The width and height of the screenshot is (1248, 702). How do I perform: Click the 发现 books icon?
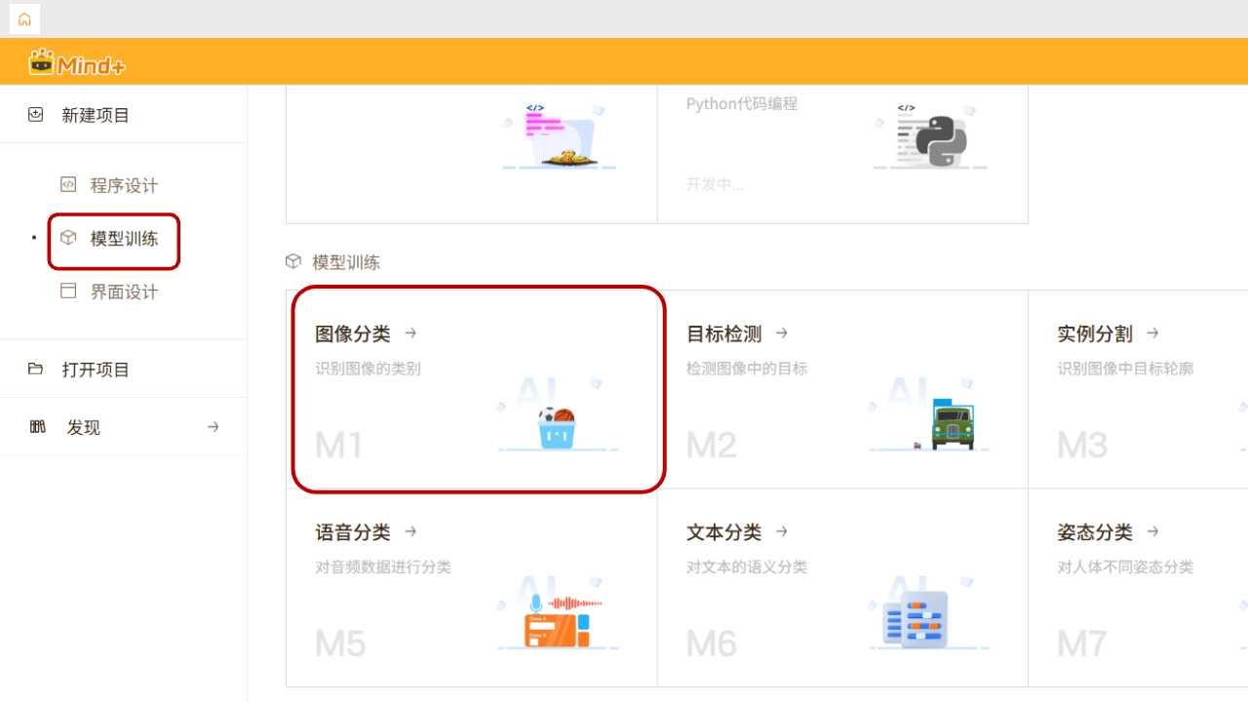tap(38, 427)
